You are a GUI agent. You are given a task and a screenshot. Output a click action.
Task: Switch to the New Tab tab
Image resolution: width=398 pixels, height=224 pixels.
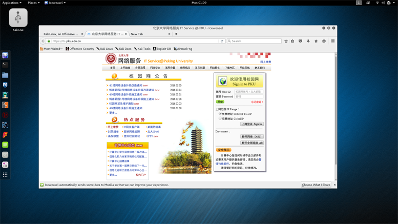click(150, 34)
